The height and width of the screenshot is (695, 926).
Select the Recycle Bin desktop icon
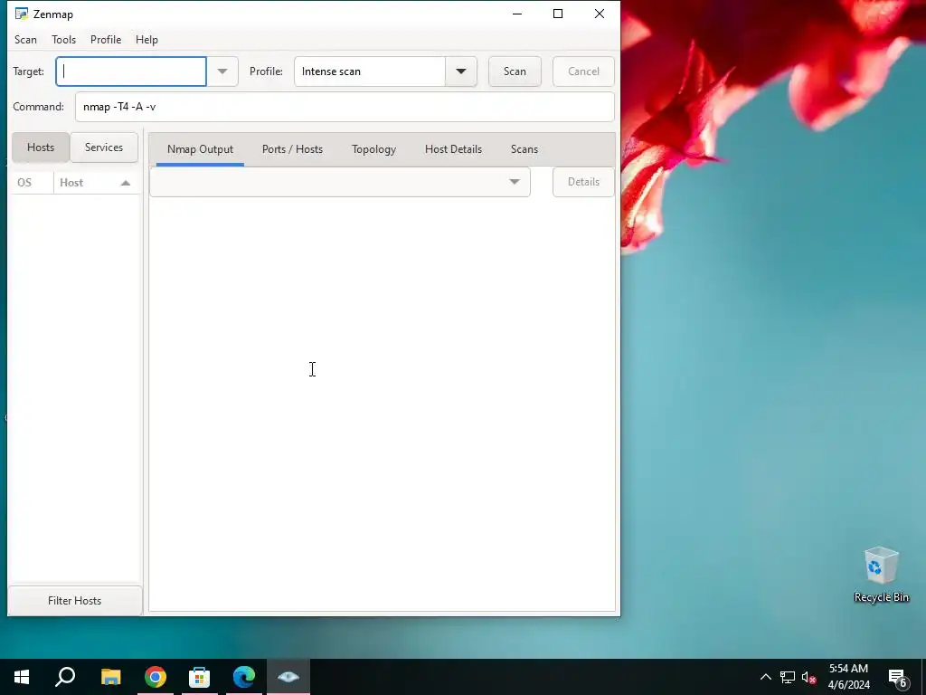click(x=881, y=575)
